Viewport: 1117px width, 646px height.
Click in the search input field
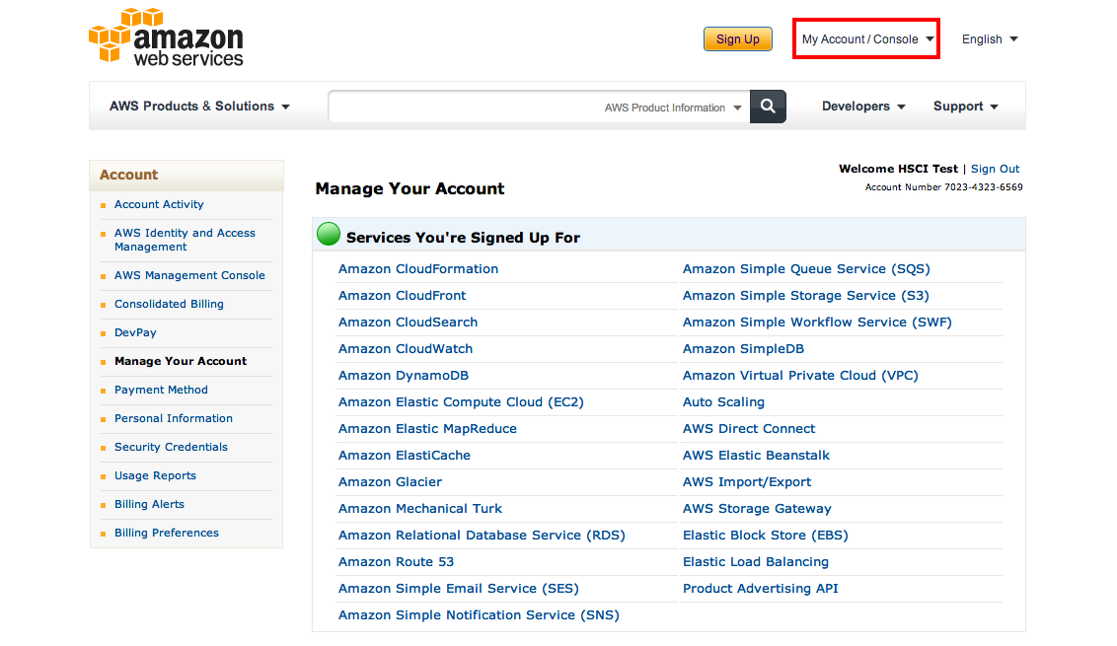(x=463, y=107)
